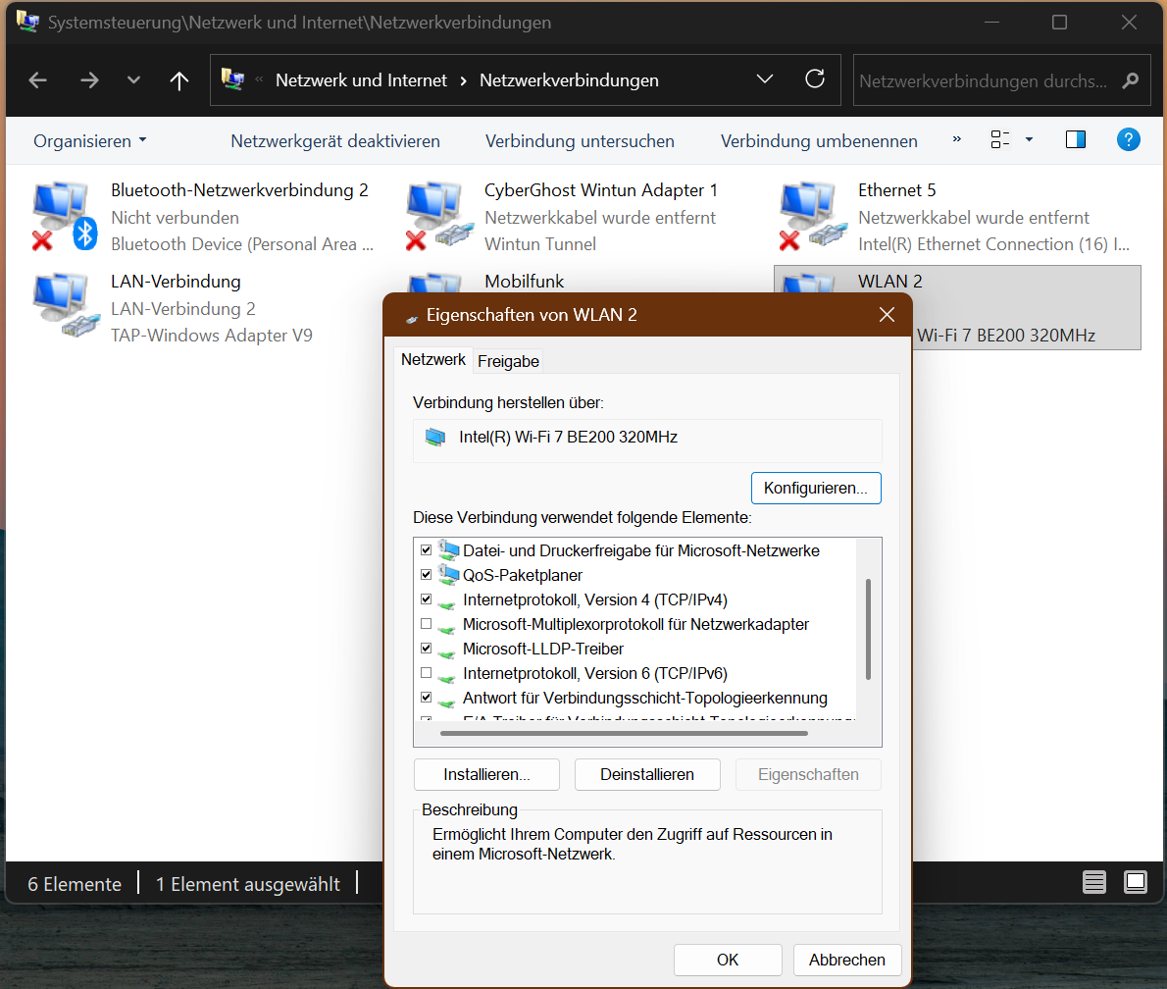
Task: Uncheck Datei- und Druckerfreigabe für Microsoft-Netzwerke
Action: click(426, 550)
